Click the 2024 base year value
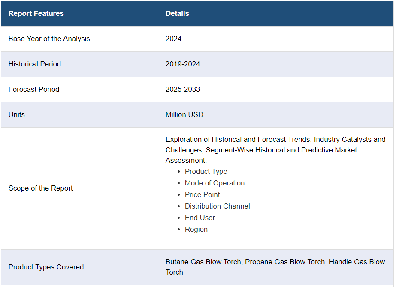This screenshot has width=396, height=287. 173,39
